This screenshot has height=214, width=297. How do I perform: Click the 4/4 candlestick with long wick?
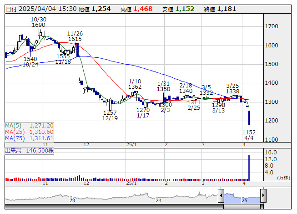249,100
